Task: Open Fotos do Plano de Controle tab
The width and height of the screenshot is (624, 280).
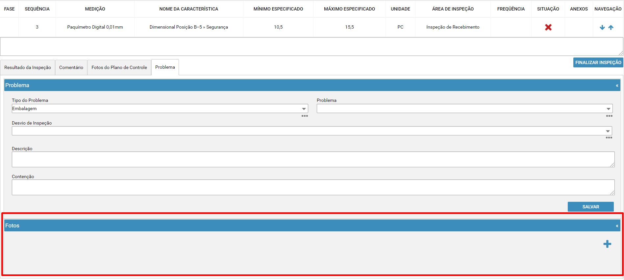Action: (x=119, y=67)
